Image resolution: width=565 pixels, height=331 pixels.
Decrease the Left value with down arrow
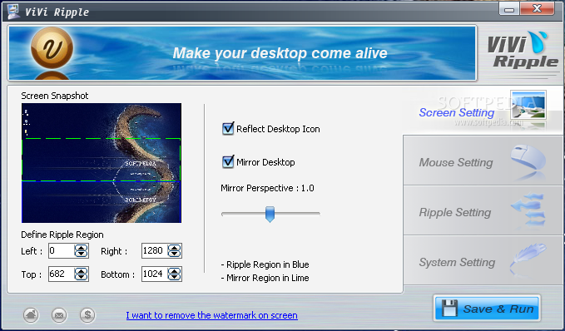(81, 254)
